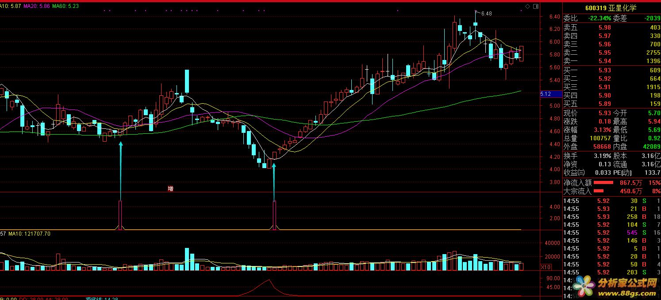The image size is (661, 300).
Task: Click the 最高 5.94 high value
Action: 636,121
